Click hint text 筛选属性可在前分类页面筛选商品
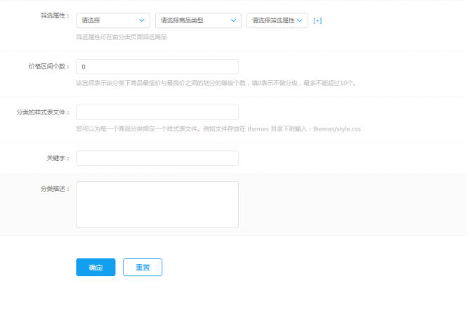Image resolution: width=467 pixels, height=311 pixels. point(121,37)
